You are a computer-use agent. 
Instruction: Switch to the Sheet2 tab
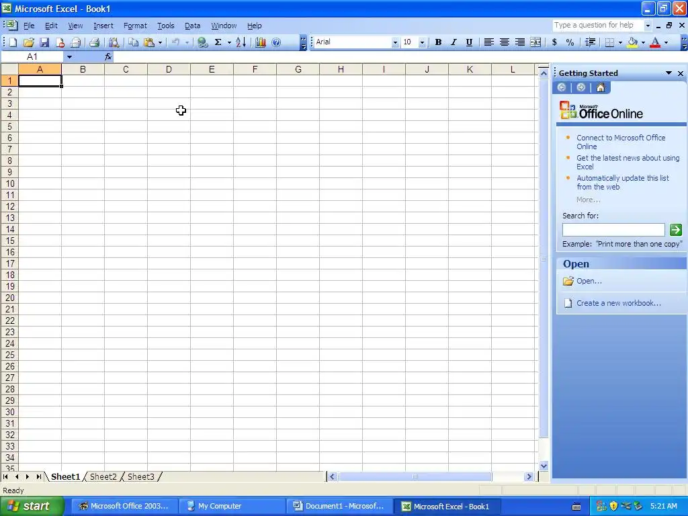click(x=103, y=476)
